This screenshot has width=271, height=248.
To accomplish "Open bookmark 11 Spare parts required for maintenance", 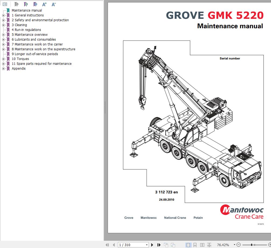I will [42, 63].
